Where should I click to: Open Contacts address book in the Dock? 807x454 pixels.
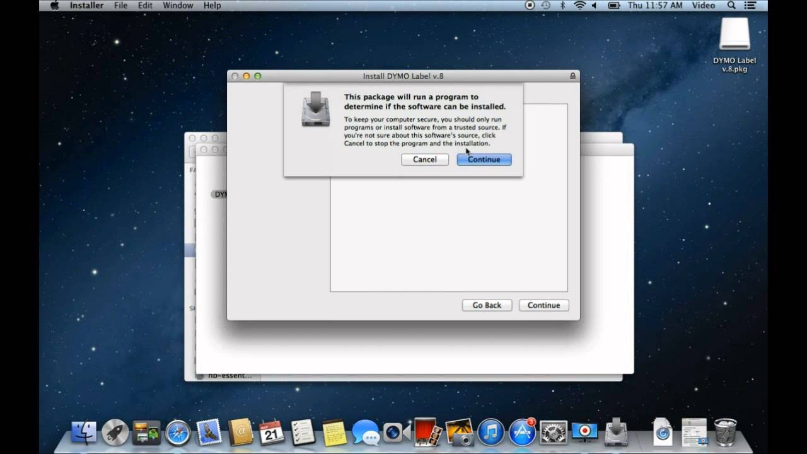pos(240,433)
